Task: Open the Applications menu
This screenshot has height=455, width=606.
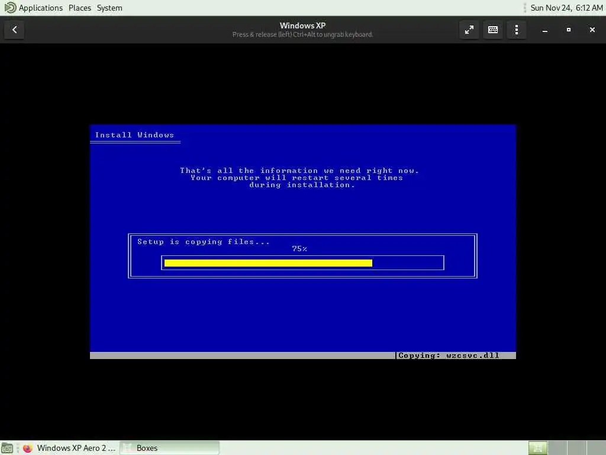Action: point(41,8)
